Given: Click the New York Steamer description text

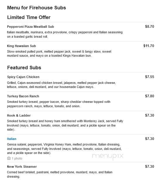Looking at the screenshot, I should [60, 174].
